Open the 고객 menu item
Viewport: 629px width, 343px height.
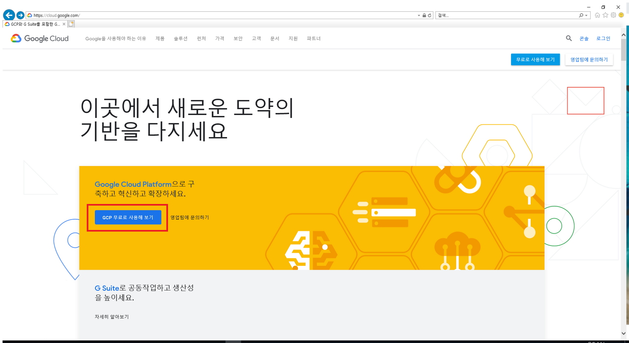257,38
